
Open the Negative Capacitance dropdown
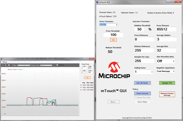click(166, 71)
